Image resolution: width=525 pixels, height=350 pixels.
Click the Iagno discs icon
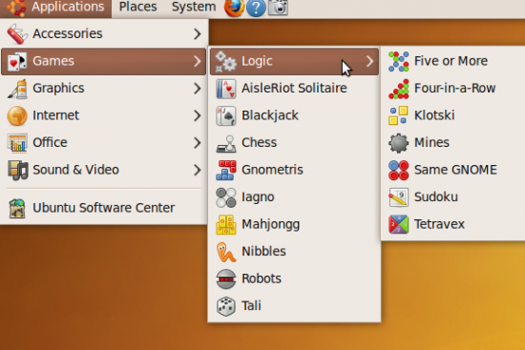pyautogui.click(x=226, y=197)
